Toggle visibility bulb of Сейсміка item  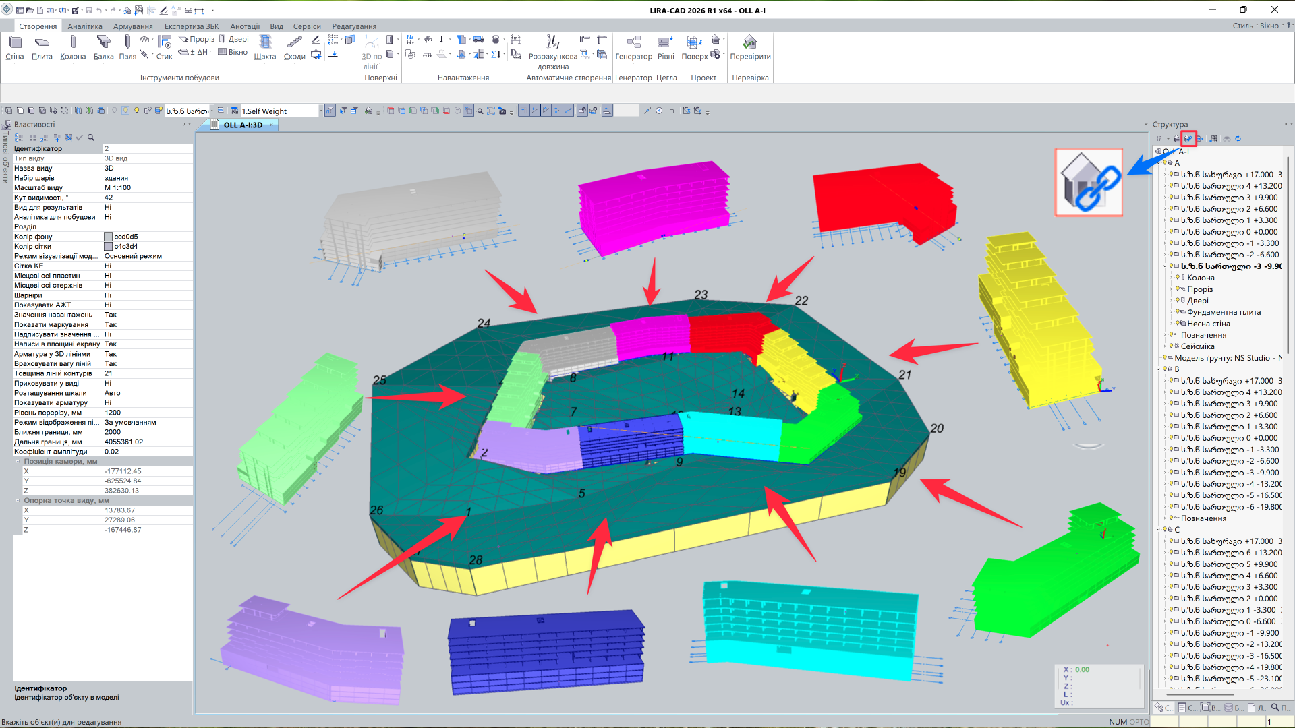(1172, 346)
